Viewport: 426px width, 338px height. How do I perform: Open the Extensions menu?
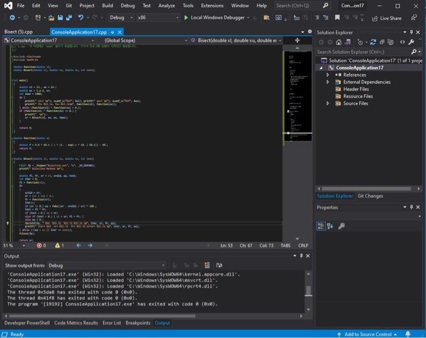click(212, 5)
